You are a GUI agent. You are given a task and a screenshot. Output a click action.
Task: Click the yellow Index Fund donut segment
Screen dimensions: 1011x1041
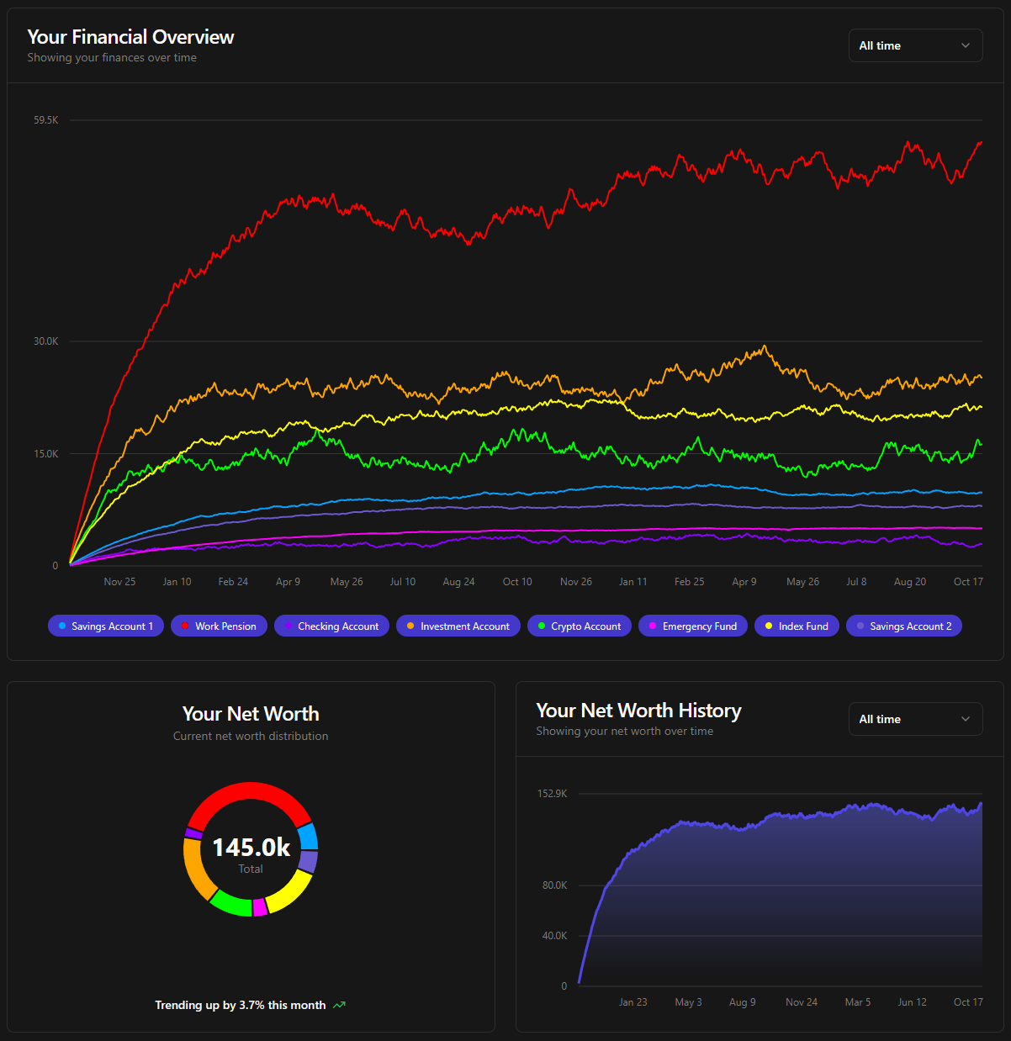[x=289, y=895]
